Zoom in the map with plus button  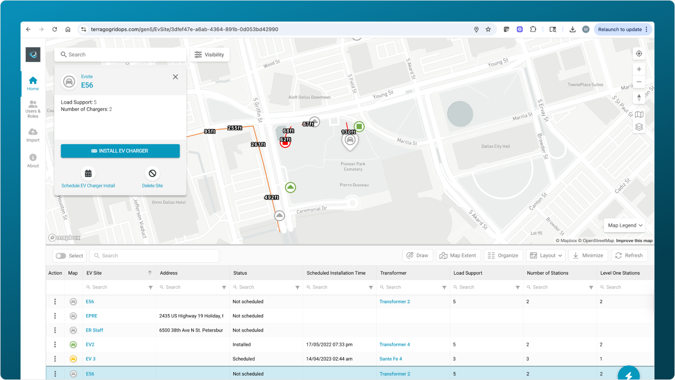click(x=639, y=69)
